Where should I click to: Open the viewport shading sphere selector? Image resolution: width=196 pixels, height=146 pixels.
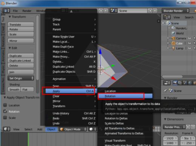[92, 129]
